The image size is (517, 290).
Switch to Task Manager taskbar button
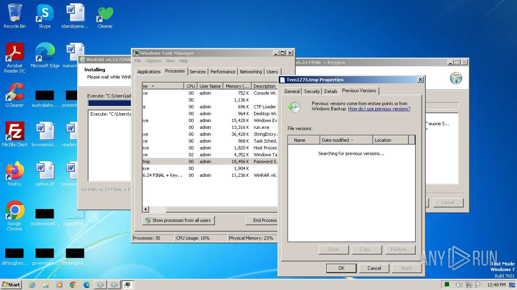click(128, 285)
